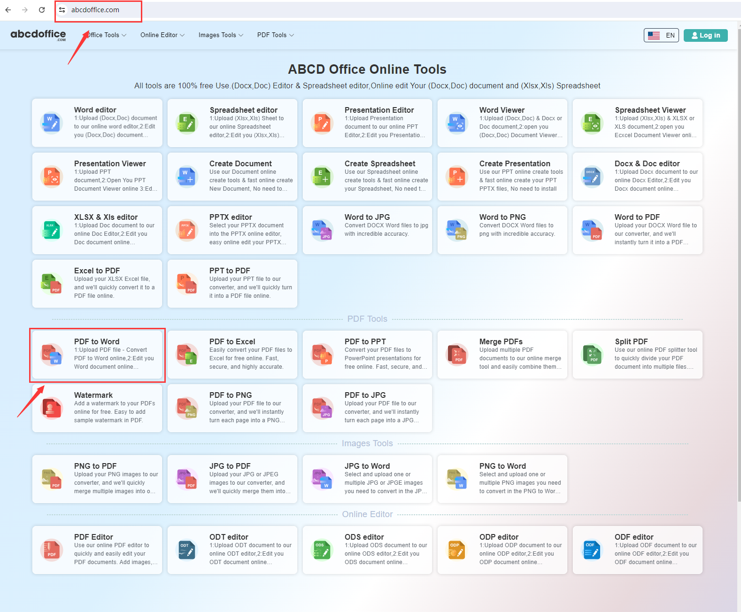This screenshot has height=612, width=741.
Task: Open the PNG to Word title link
Action: (x=502, y=466)
